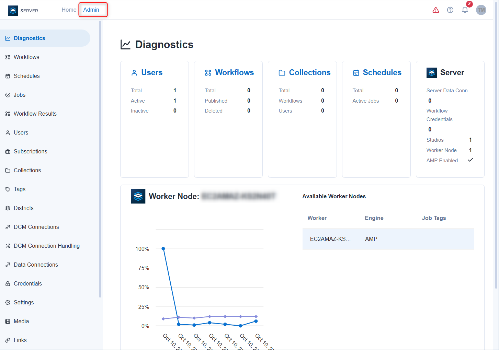499x350 pixels.
Task: Click the Jobs sidebar icon
Action: [x=8, y=95]
